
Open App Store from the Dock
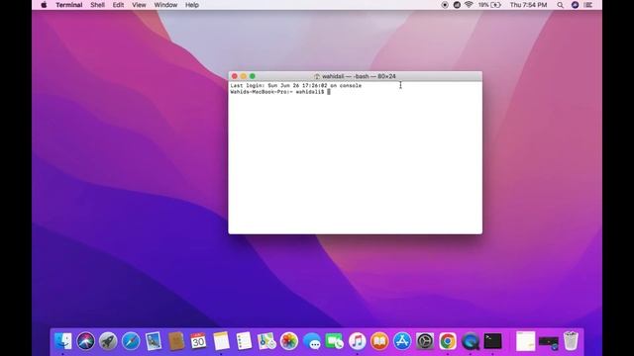pyautogui.click(x=402, y=341)
